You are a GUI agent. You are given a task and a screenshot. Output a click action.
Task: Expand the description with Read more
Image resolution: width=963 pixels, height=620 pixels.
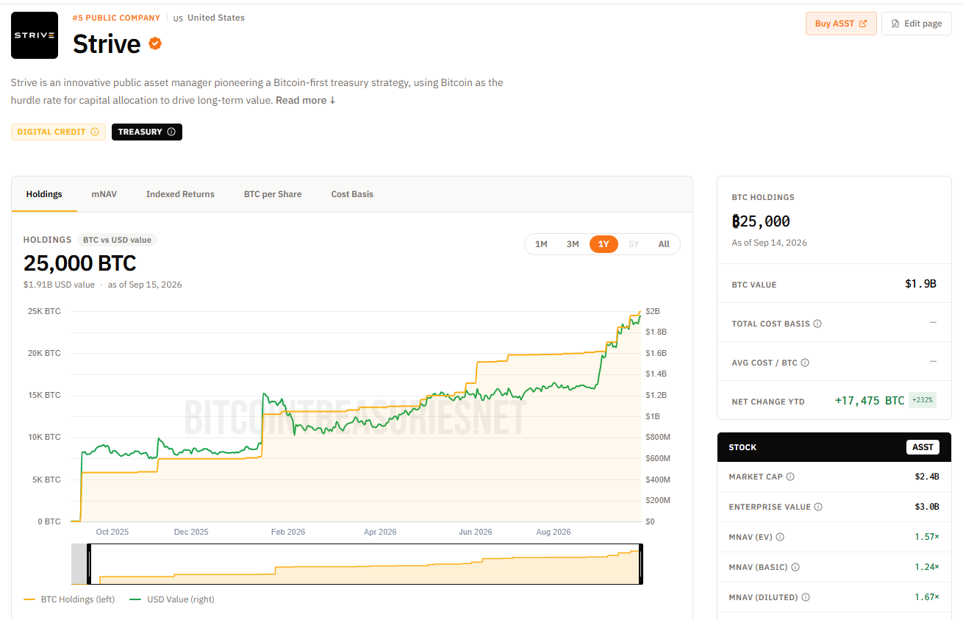[305, 100]
